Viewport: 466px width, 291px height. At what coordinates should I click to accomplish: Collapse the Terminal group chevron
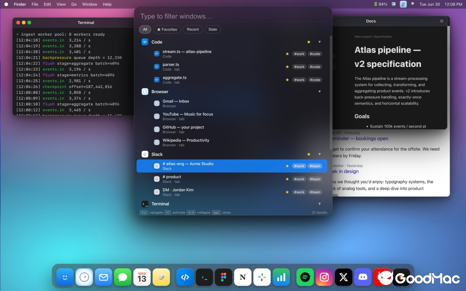(x=320, y=204)
